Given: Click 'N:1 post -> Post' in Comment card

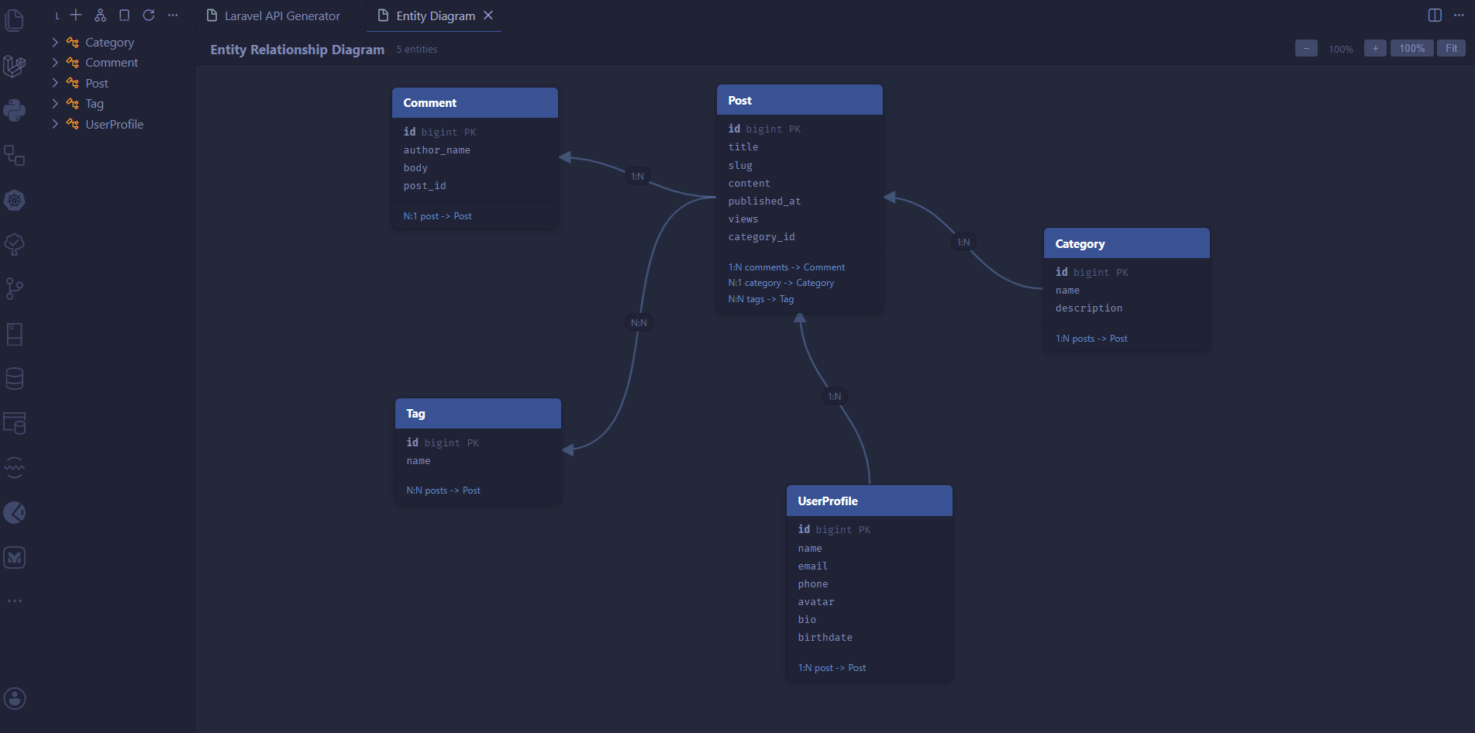Looking at the screenshot, I should click(x=437, y=216).
